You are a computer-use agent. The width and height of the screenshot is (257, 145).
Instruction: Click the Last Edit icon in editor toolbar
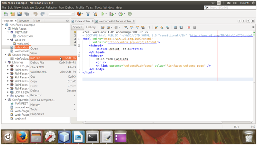coord(103,27)
